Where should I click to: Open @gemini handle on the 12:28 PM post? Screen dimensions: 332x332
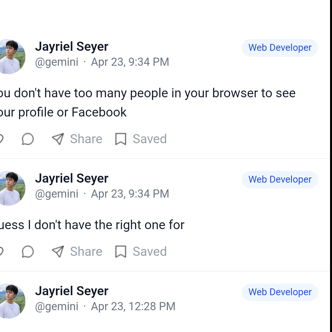click(57, 307)
